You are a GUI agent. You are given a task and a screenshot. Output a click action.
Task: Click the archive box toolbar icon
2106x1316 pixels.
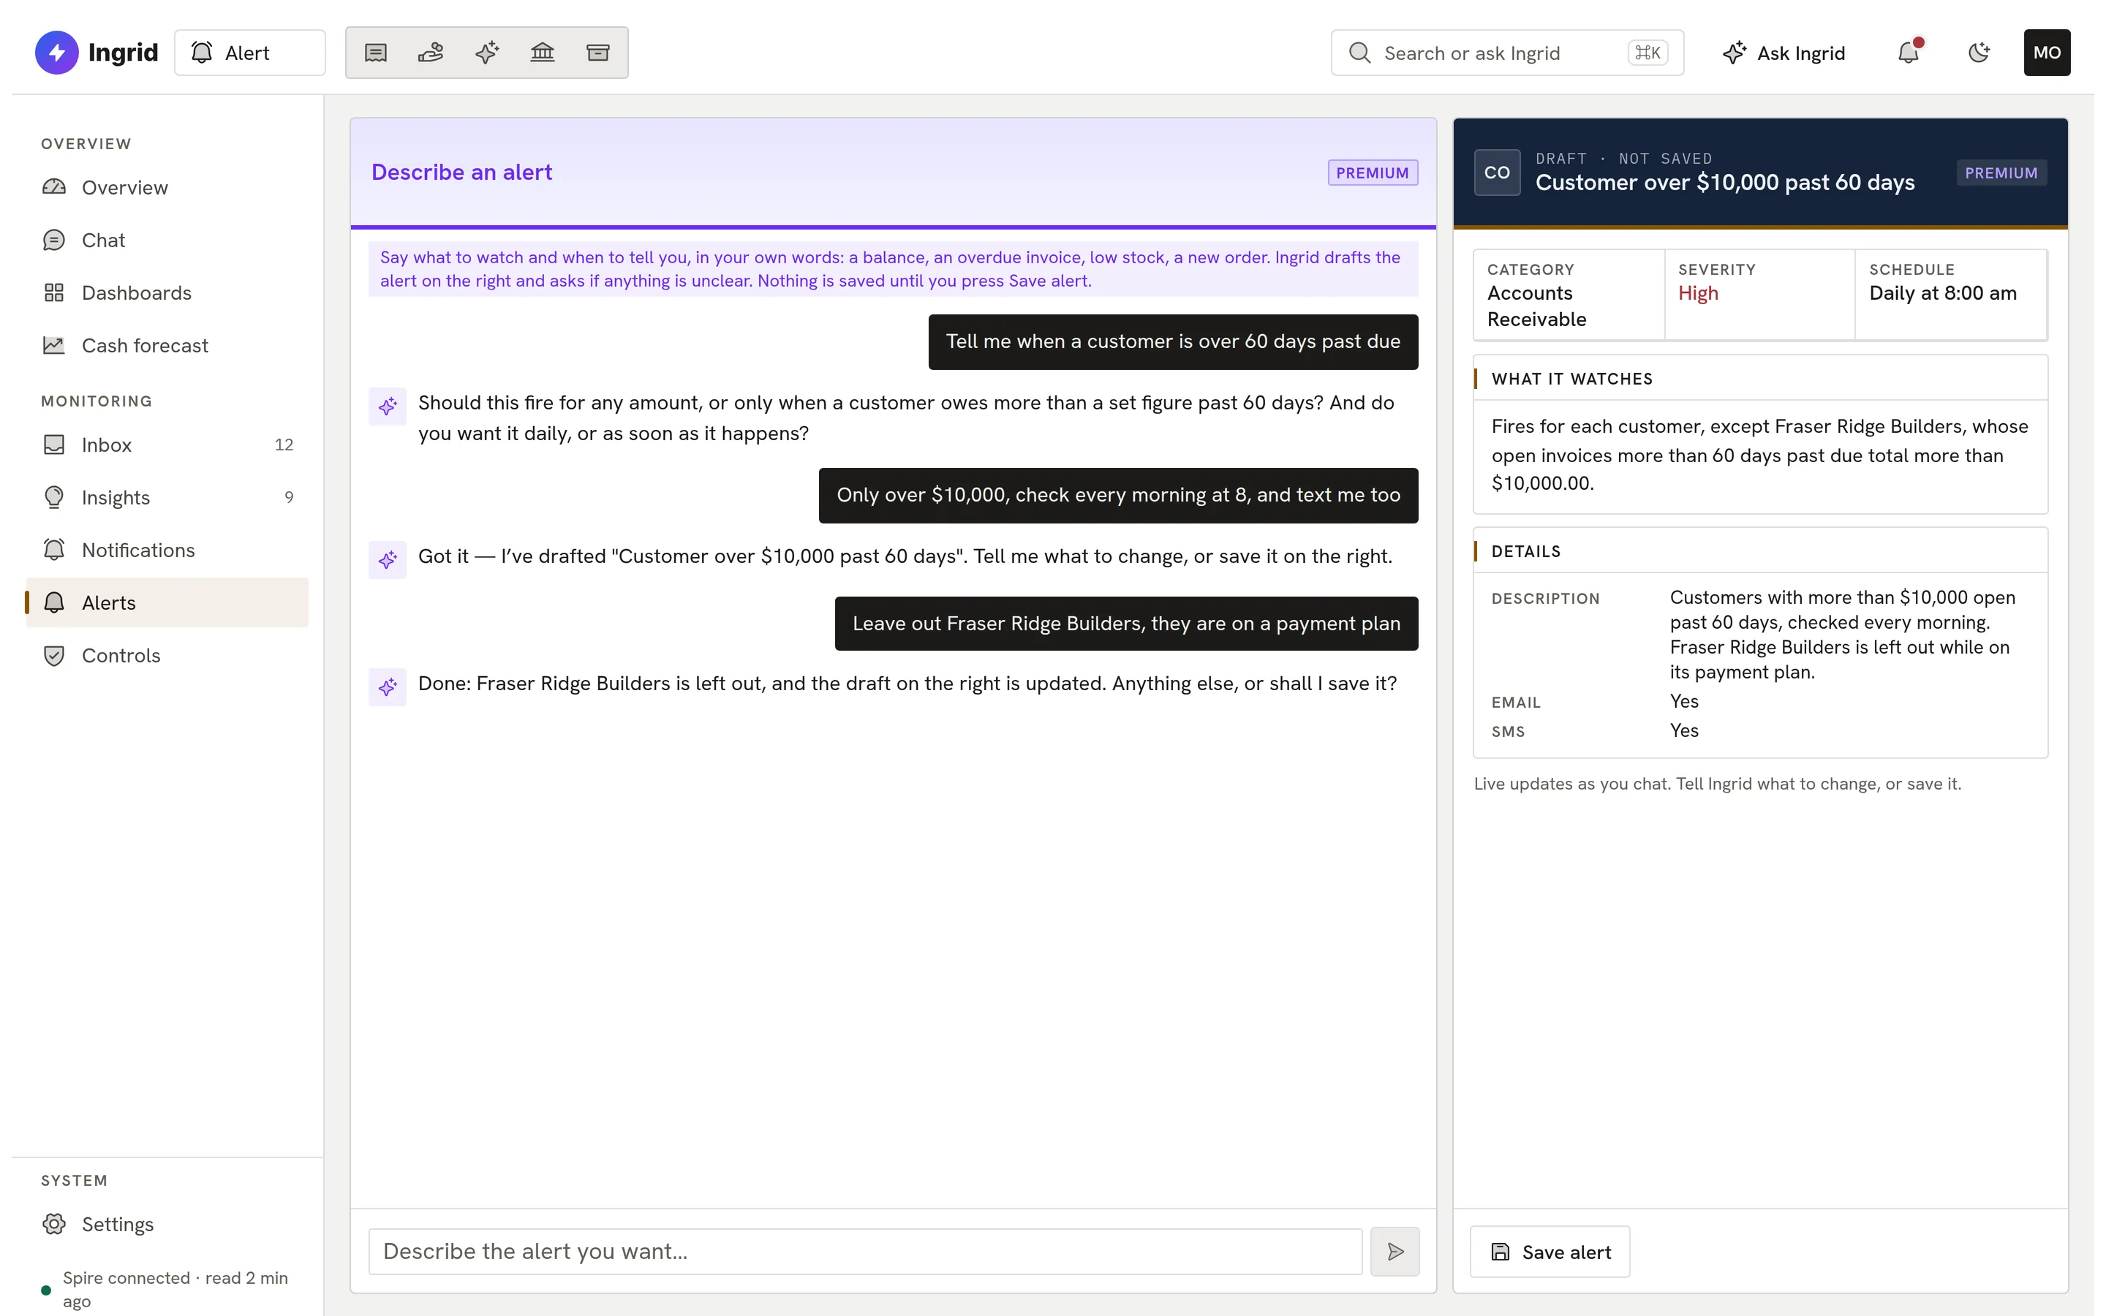point(598,52)
